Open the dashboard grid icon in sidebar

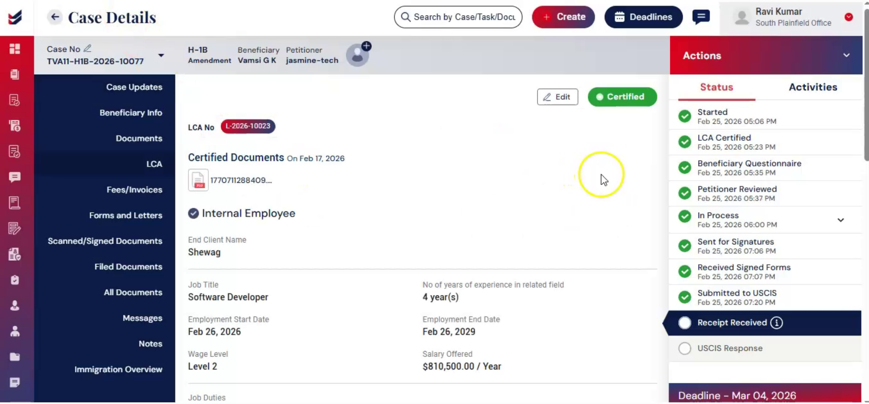pos(15,49)
